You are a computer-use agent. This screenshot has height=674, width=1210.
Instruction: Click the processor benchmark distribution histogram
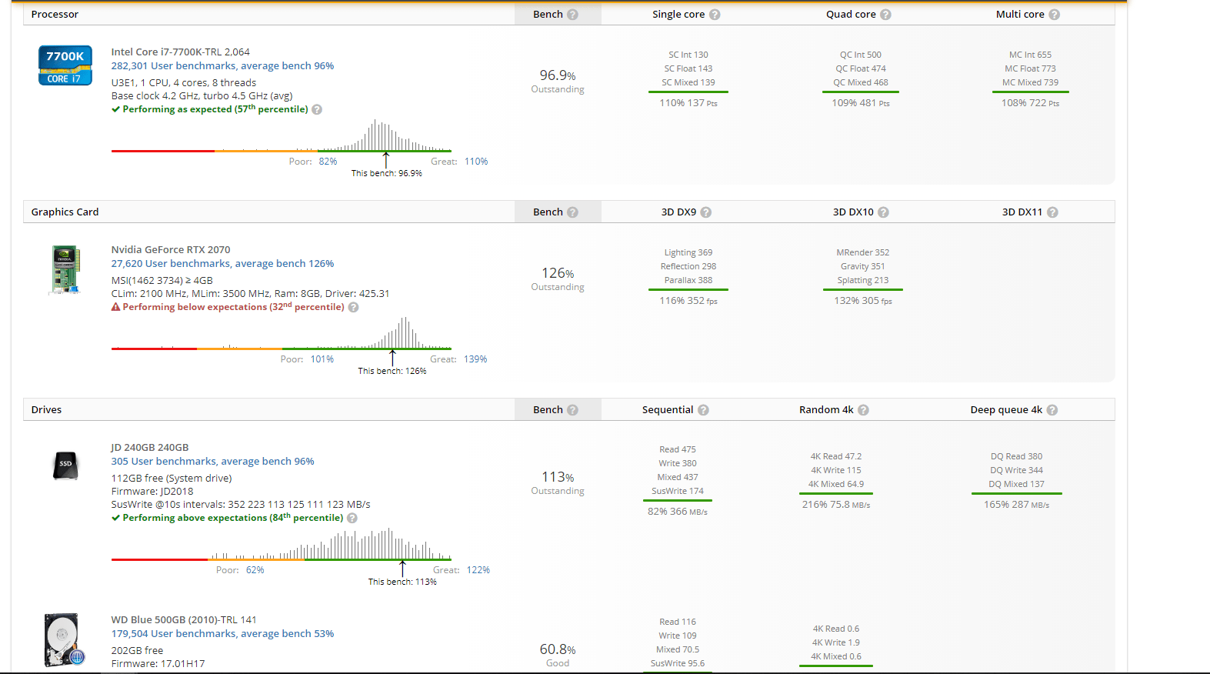[282, 135]
